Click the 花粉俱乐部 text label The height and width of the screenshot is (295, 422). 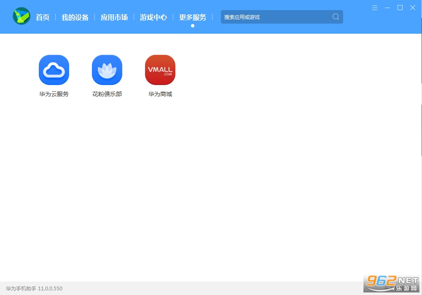coord(107,94)
